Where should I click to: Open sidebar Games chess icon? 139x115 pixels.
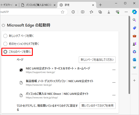134,44
